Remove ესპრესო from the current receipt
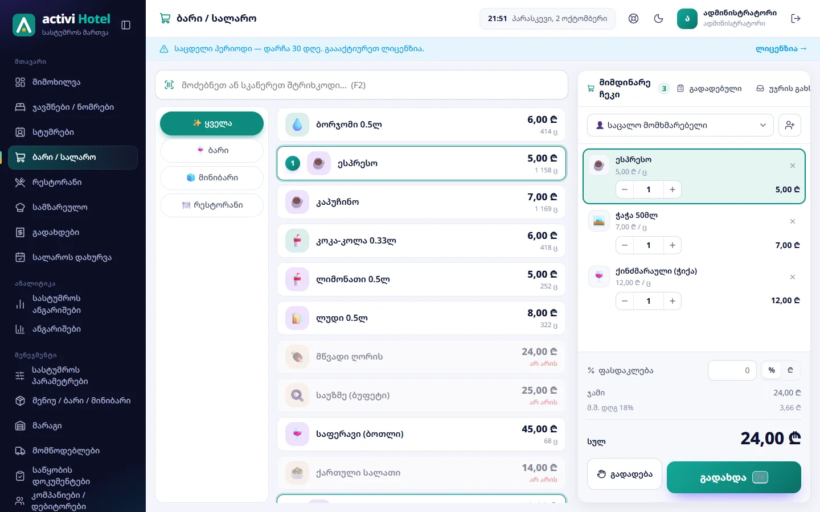The height and width of the screenshot is (512, 820). 793,166
